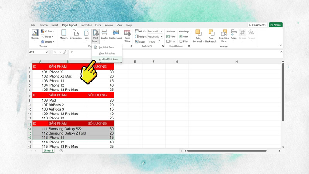Open the Name Box A13 dropdown

pos(46,52)
